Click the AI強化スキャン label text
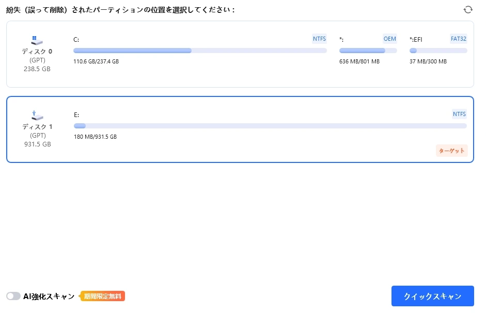This screenshot has height=313, width=486. (49, 296)
